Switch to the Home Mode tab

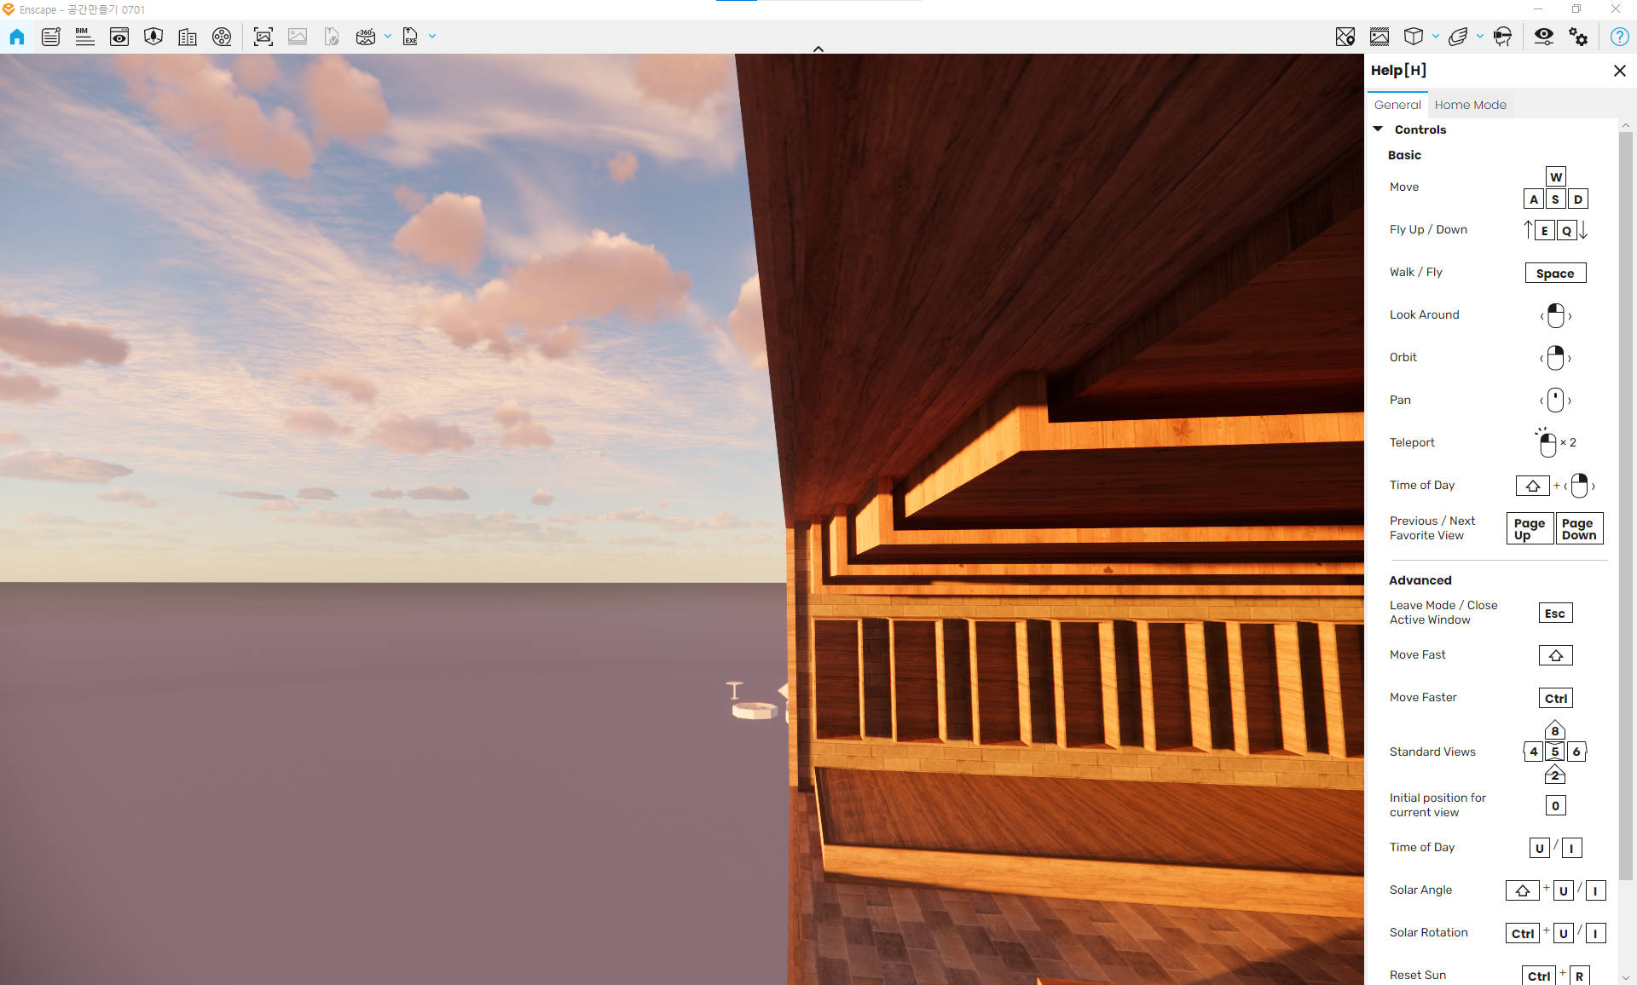point(1470,105)
